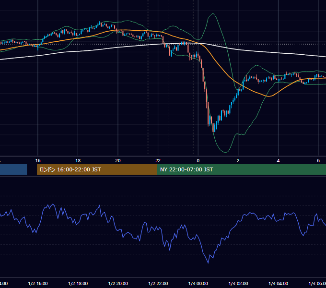Click the 18 hour label on upper axis

point(78,161)
